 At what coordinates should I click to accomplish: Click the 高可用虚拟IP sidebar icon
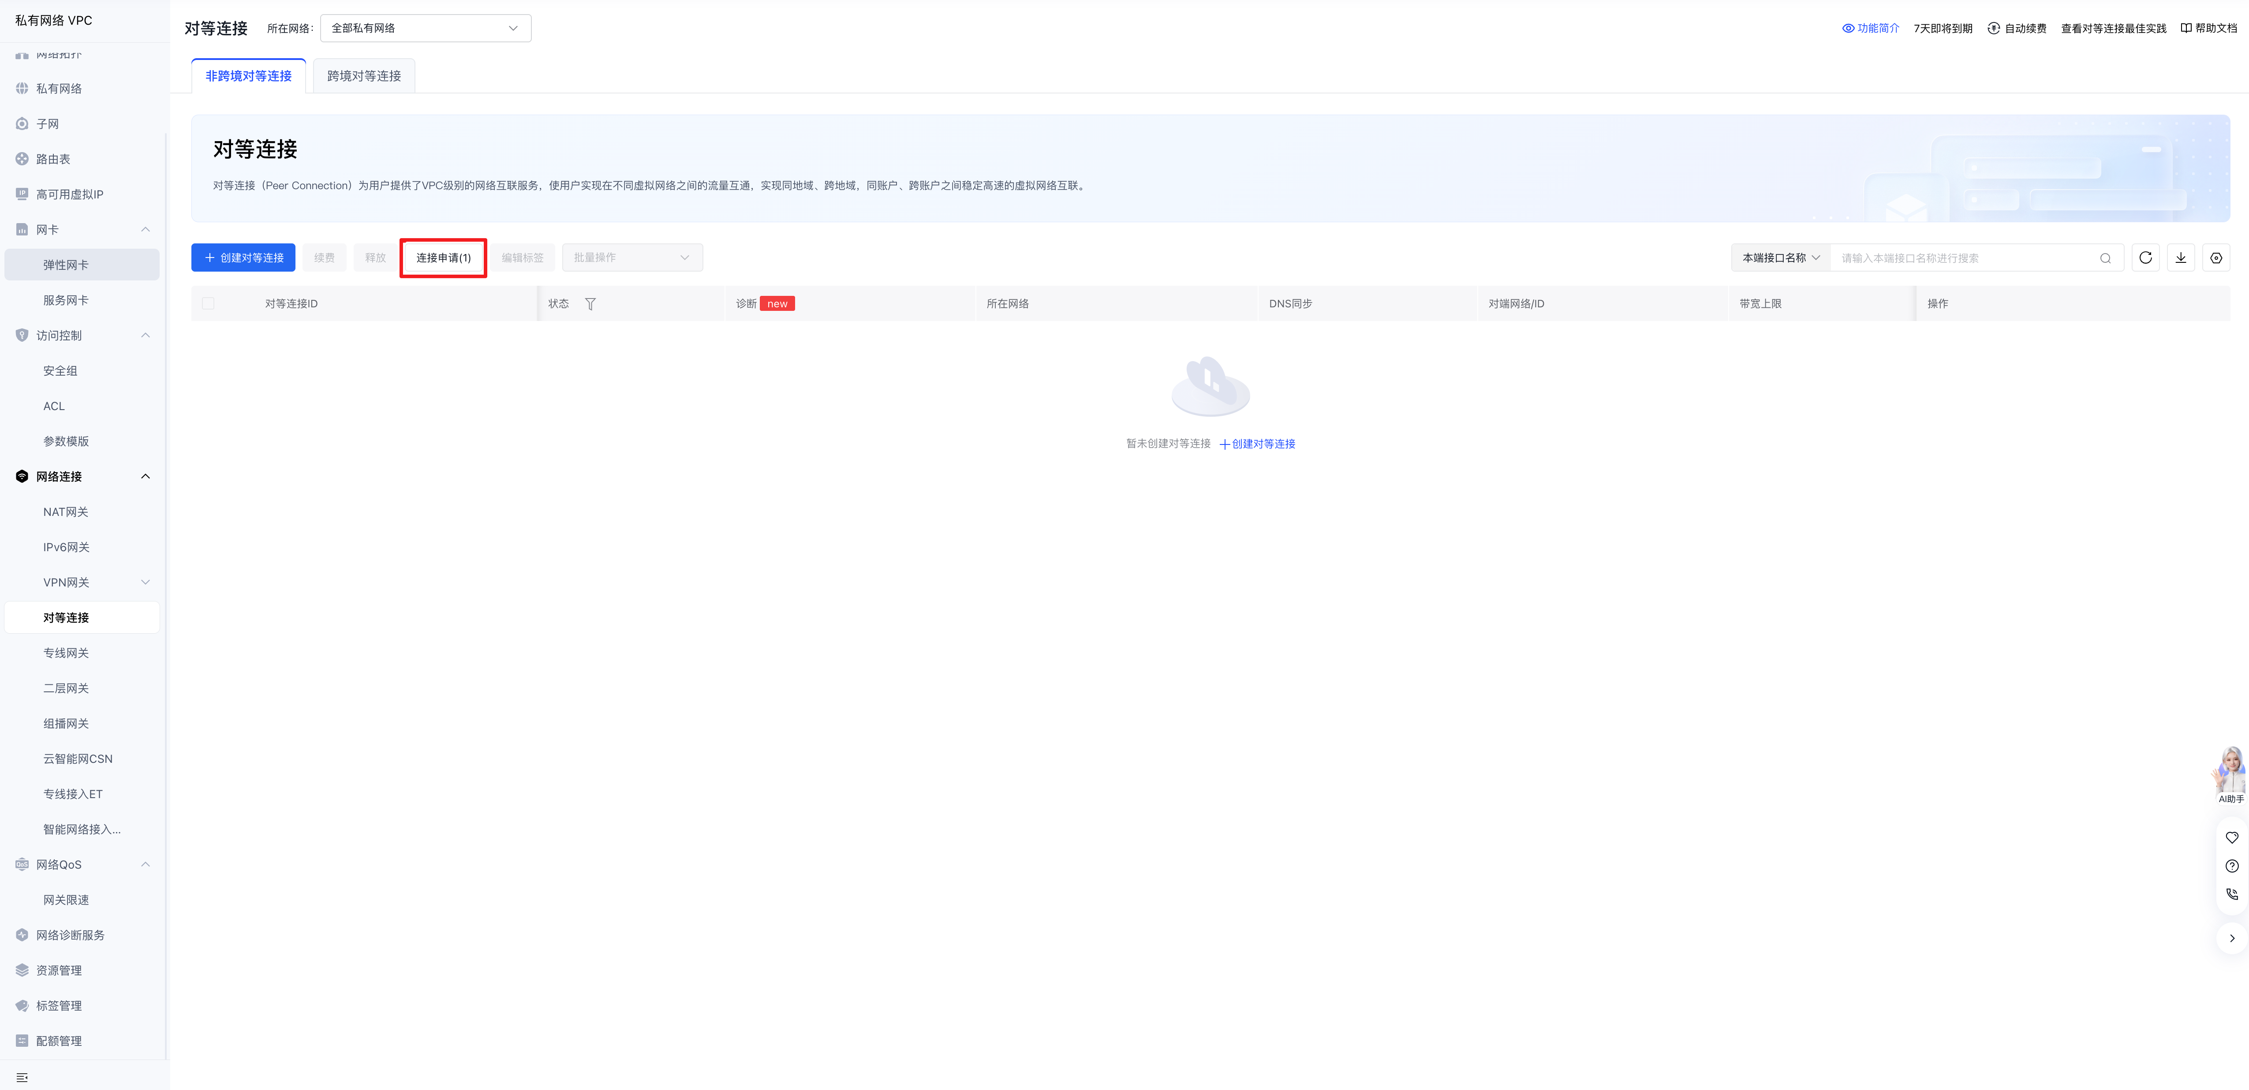[x=22, y=194]
